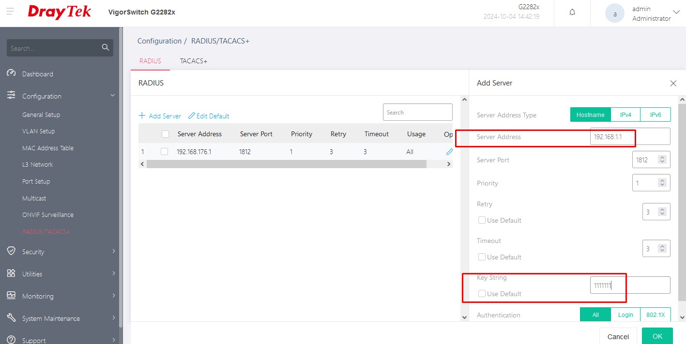This screenshot has height=344, width=686.
Task: Tick the Retry Use Default checkbox
Action: click(482, 220)
